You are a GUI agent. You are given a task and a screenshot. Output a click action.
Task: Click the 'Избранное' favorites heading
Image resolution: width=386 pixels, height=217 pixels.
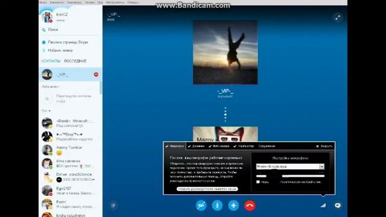[51, 87]
